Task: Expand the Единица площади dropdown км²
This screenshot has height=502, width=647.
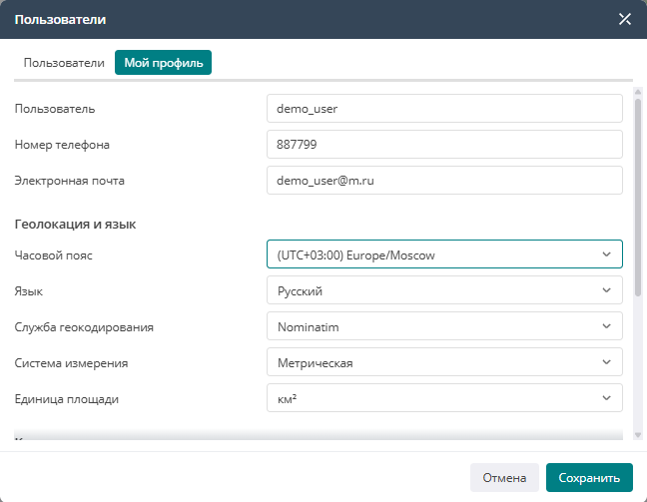Action: point(444,398)
